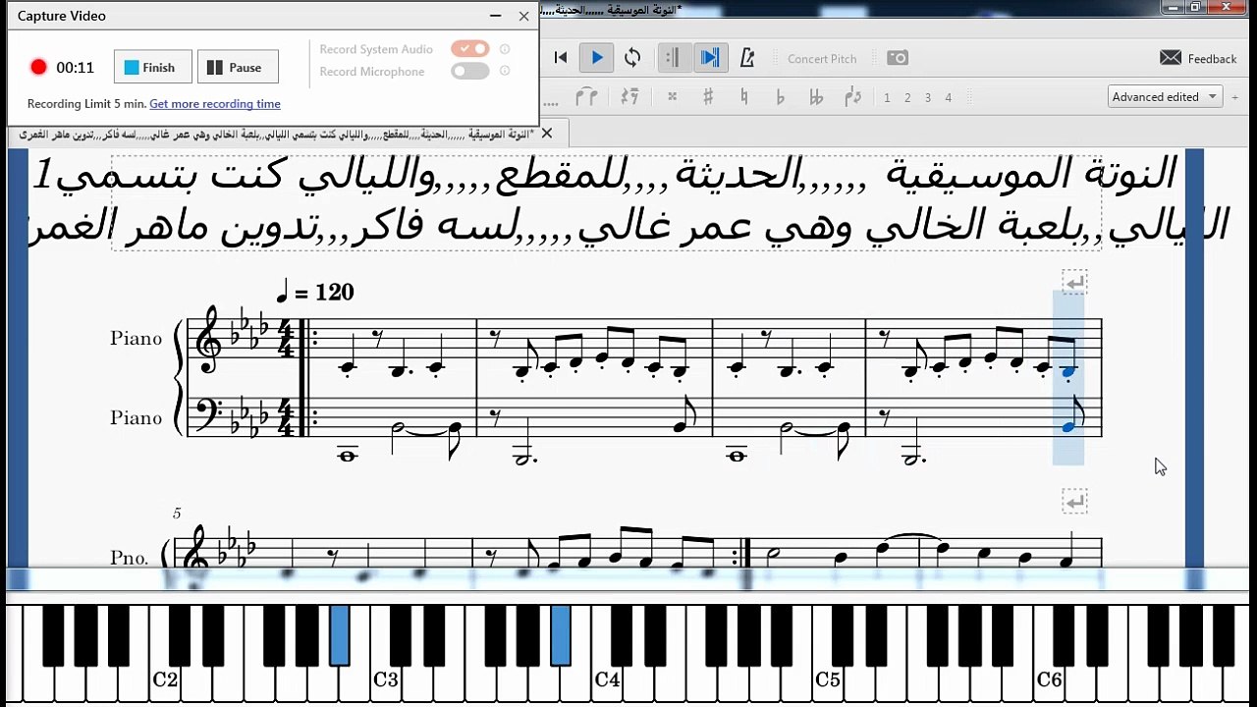The image size is (1257, 707).
Task: Toggle the Concert Pitch button
Action: tap(822, 59)
